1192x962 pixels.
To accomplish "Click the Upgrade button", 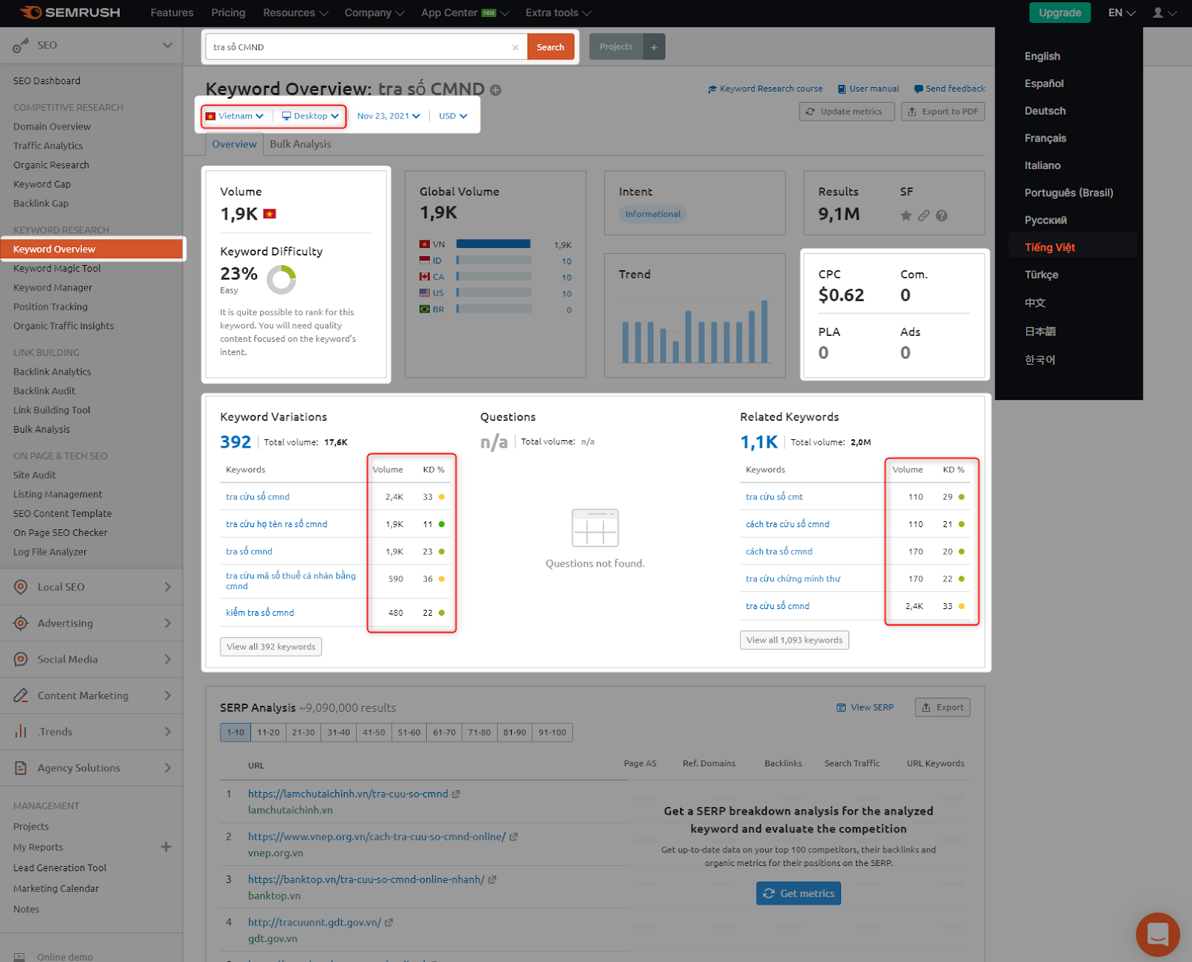I will tap(1059, 13).
